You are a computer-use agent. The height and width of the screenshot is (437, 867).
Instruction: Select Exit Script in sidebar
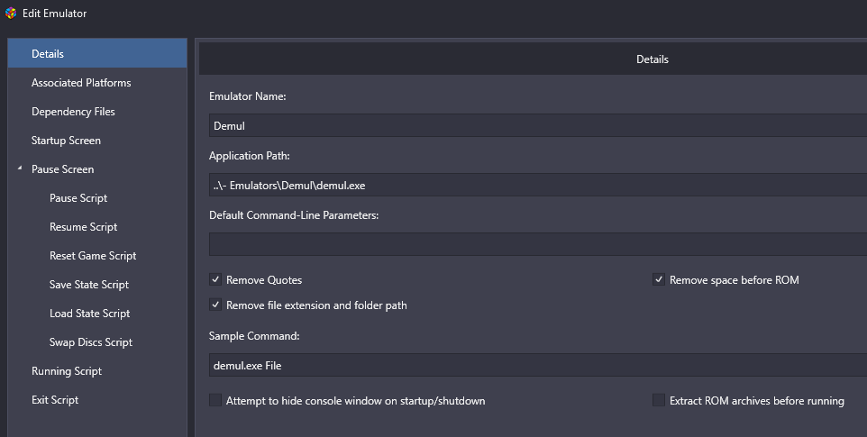[55, 399]
